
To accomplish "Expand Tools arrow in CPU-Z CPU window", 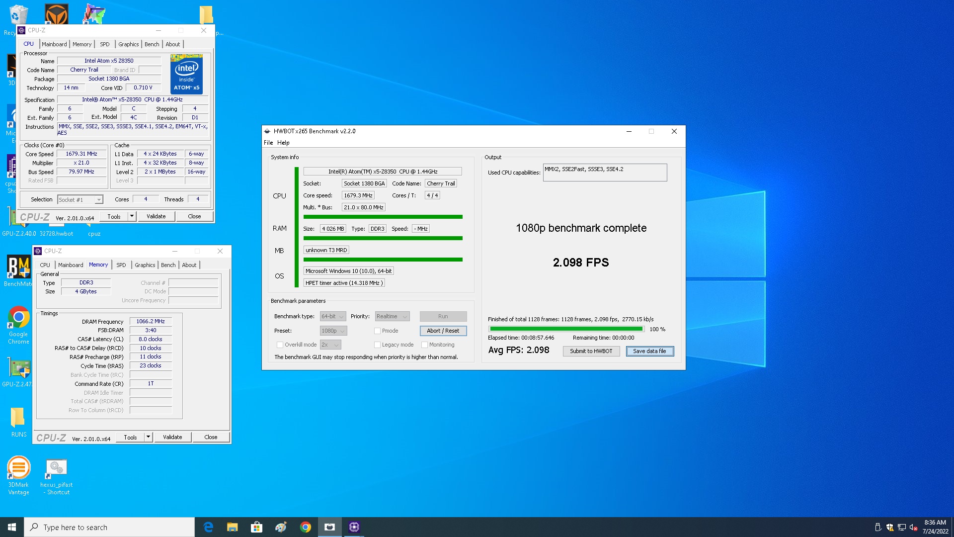I will [x=132, y=216].
